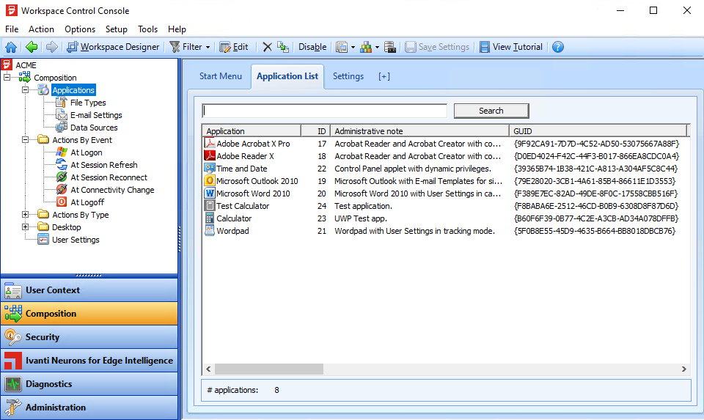
Task: Open the Help menu
Action: pos(177,29)
